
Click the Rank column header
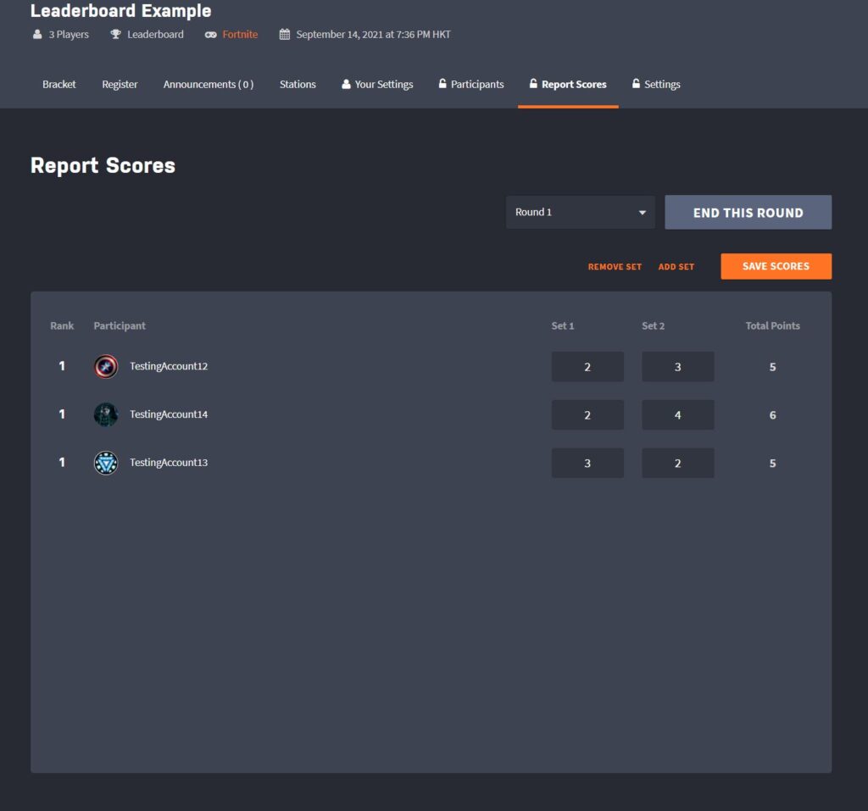pos(61,325)
